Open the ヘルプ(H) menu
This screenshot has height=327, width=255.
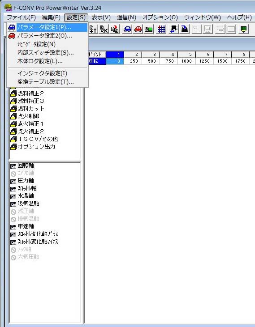(239, 17)
